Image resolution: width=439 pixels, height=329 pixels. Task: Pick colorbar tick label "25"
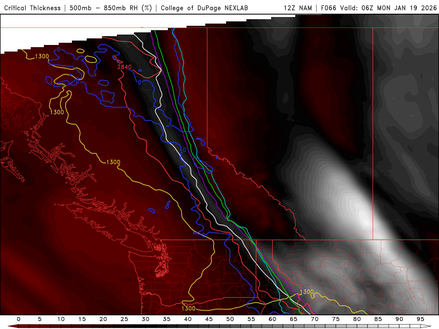[x=125, y=319]
